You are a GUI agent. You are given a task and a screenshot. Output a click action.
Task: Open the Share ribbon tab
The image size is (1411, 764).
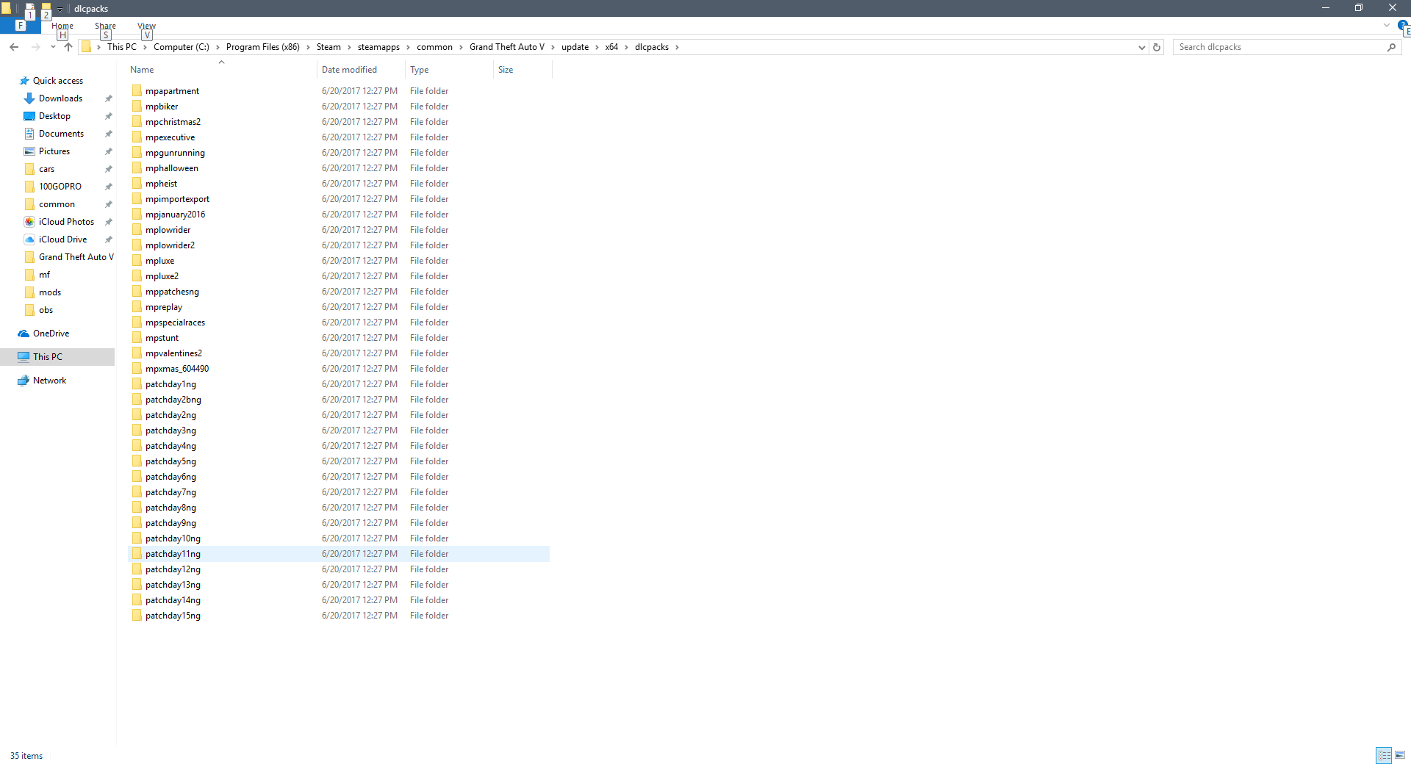[x=105, y=26]
